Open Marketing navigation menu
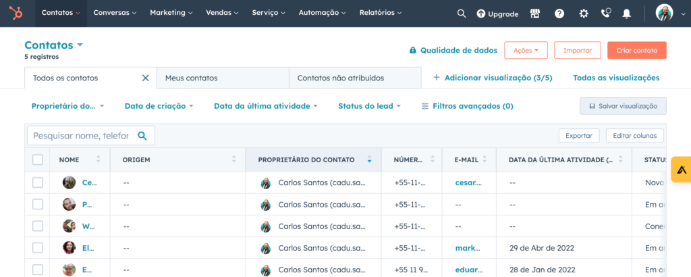This screenshot has height=277, width=691. tap(171, 14)
